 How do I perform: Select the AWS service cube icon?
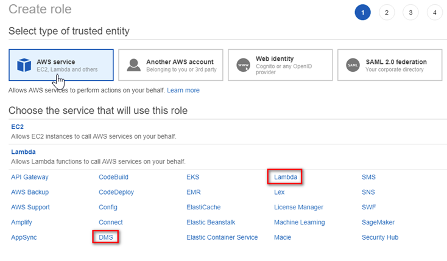(x=24, y=65)
